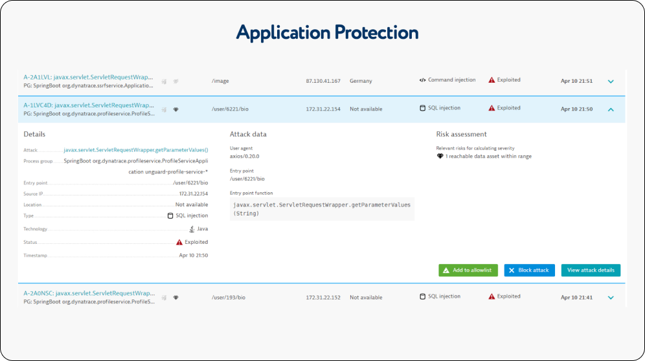The image size is (645, 361).
Task: Click SQL injection icon in Details Type field
Action: (171, 215)
